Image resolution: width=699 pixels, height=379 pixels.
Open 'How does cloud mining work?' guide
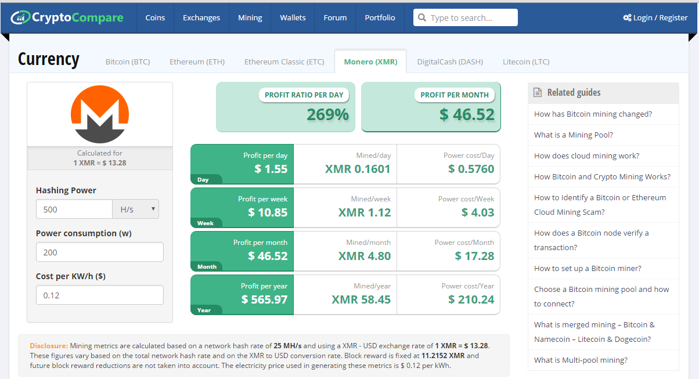[x=586, y=156]
